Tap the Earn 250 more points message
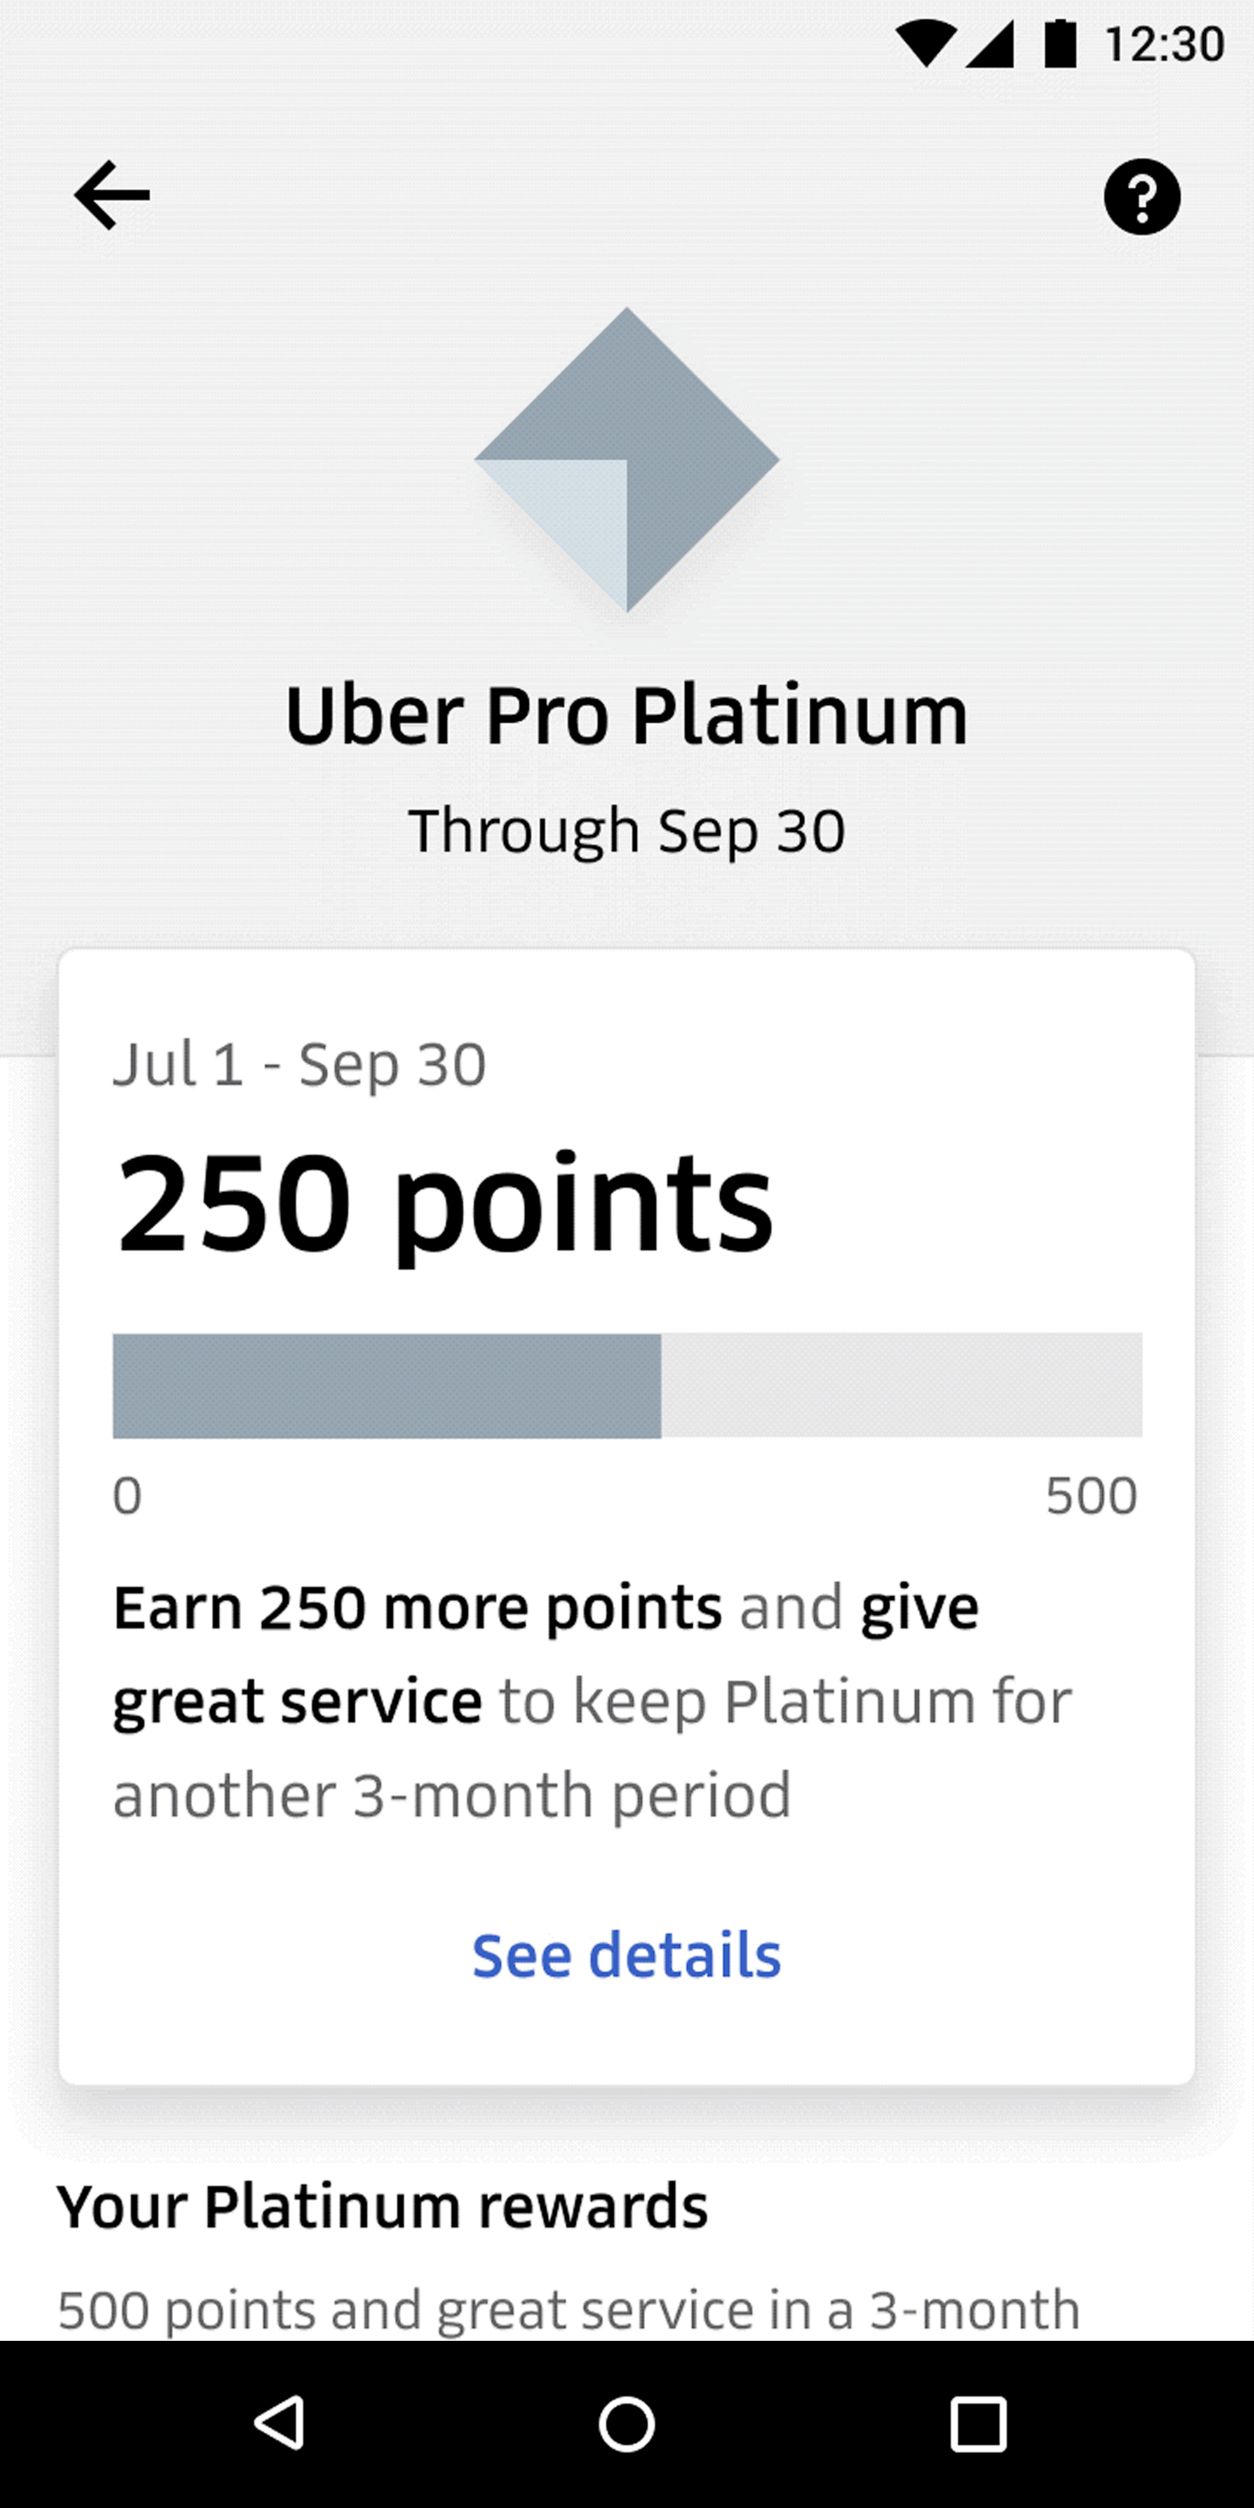This screenshot has height=2508, width=1254. point(592,1701)
